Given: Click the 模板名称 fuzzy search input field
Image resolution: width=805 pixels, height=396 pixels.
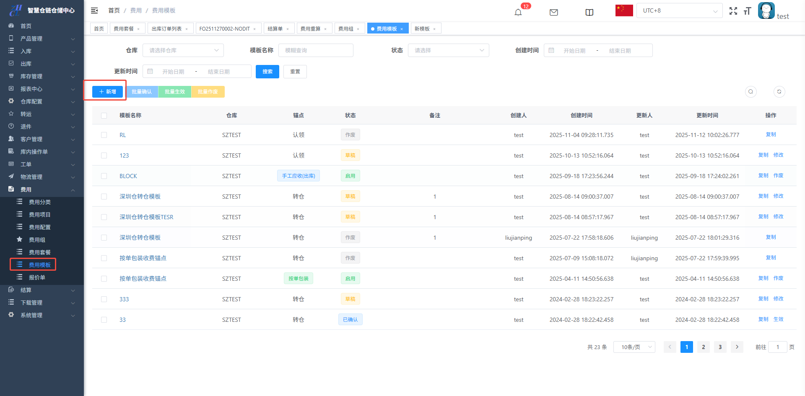Looking at the screenshot, I should tap(316, 50).
